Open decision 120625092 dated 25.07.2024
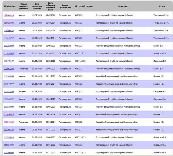The width and height of the screenshot is (173, 156). point(9,23)
